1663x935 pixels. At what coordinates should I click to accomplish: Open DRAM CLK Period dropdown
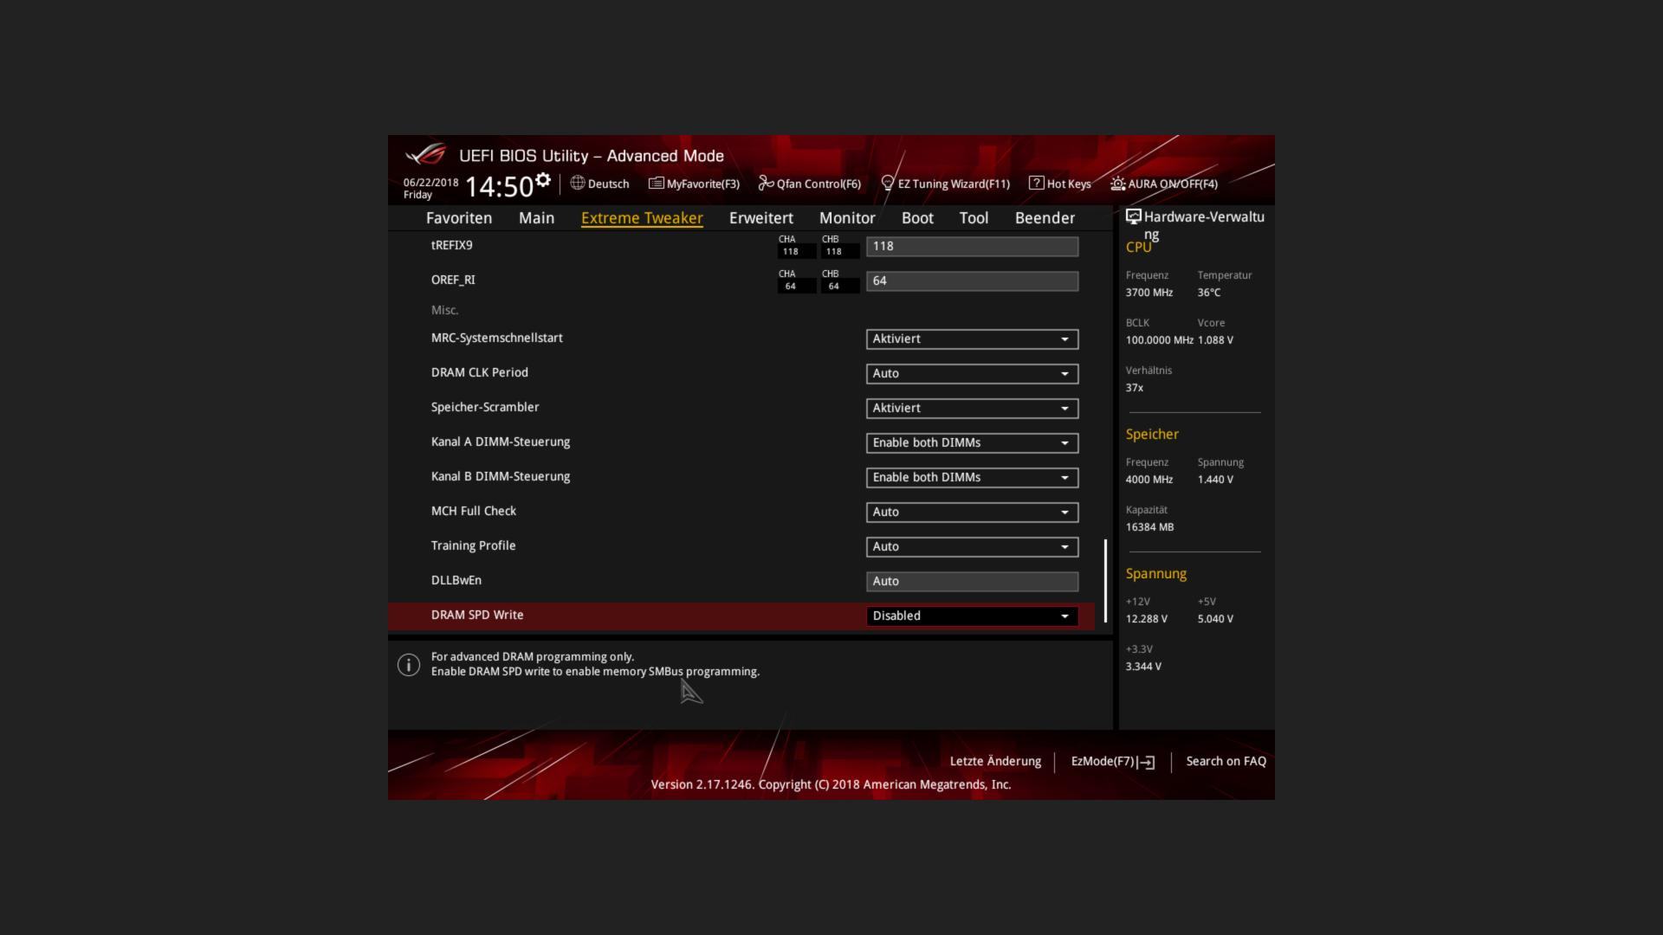(972, 373)
